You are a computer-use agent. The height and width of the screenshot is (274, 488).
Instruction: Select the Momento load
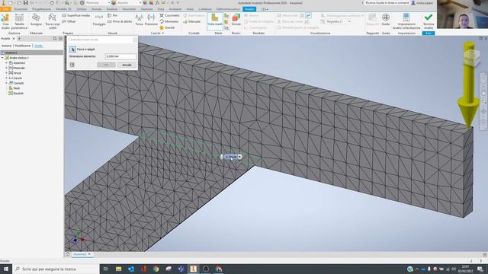click(169, 21)
